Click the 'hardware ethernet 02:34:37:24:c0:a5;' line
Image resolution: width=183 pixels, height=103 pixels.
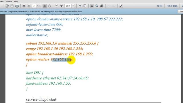(57, 78)
